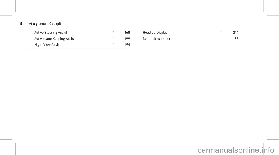
Task: Click the page number 8 in header
Action: tap(21, 24)
